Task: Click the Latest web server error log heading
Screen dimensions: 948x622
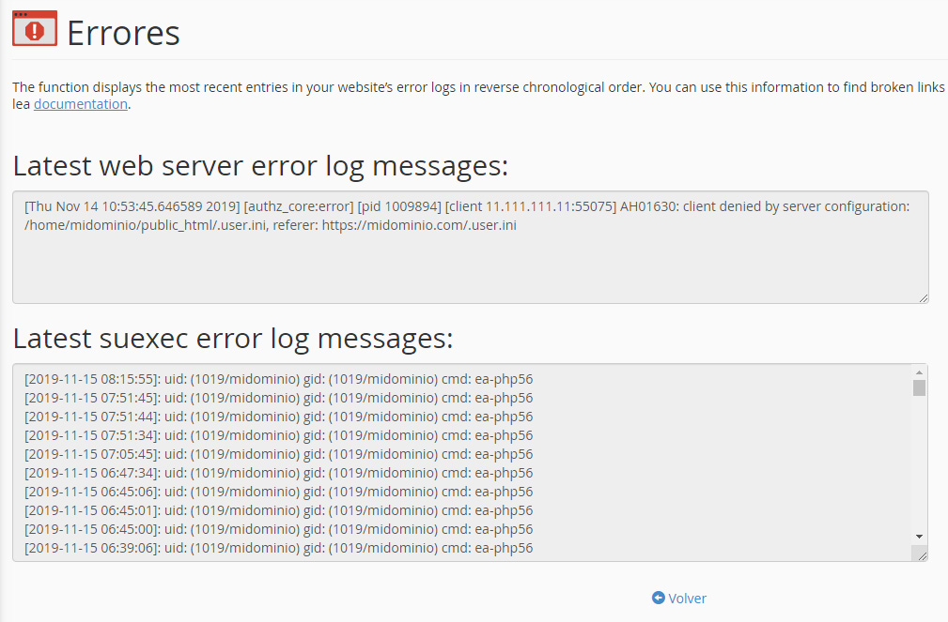Action: coord(260,166)
